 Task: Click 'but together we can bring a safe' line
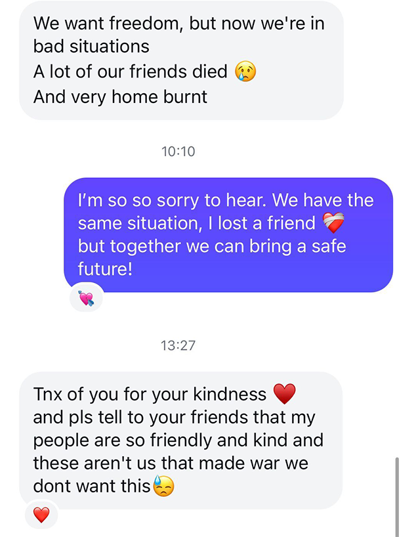click(212, 246)
